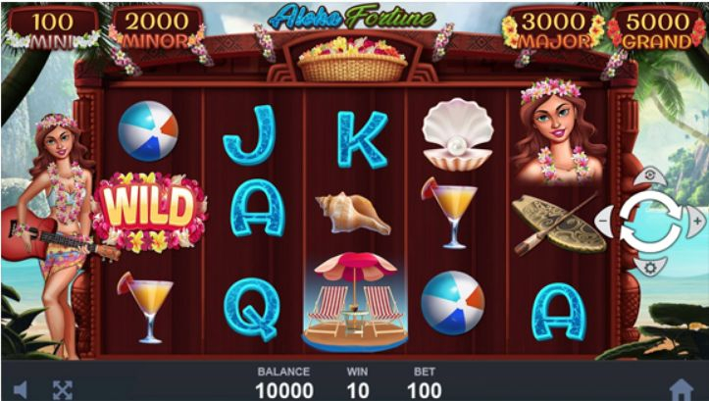The width and height of the screenshot is (709, 401).
Task: Toggle fullscreen using the expand arrows icon
Action: click(x=63, y=389)
